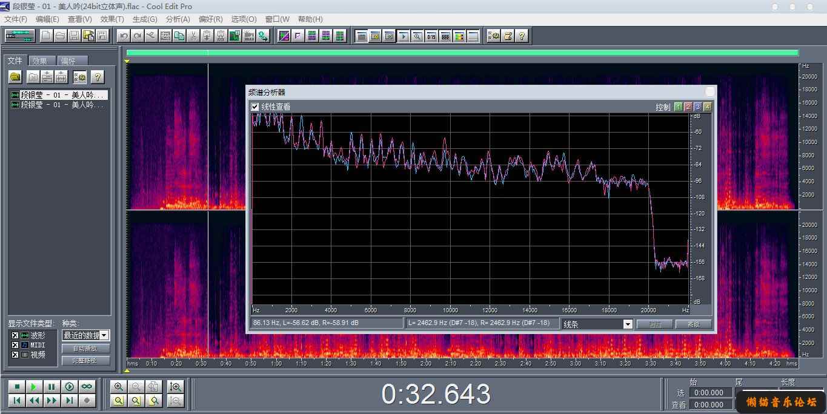Click the time format 0:15 toolbar icon
Viewport: 827px width, 414px height.
coord(431,36)
